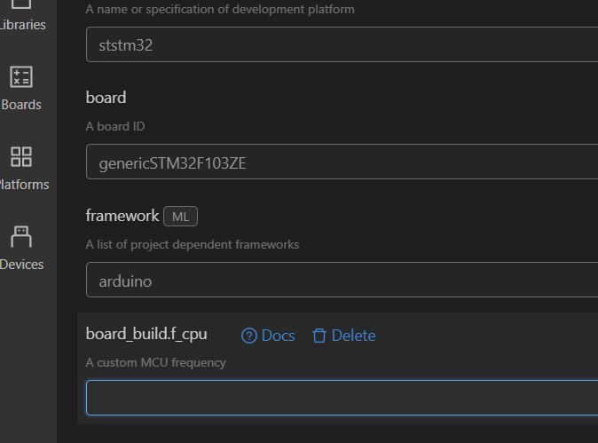Open the Libraries icon in sidebar
This screenshot has width=598, height=443.
(x=21, y=4)
